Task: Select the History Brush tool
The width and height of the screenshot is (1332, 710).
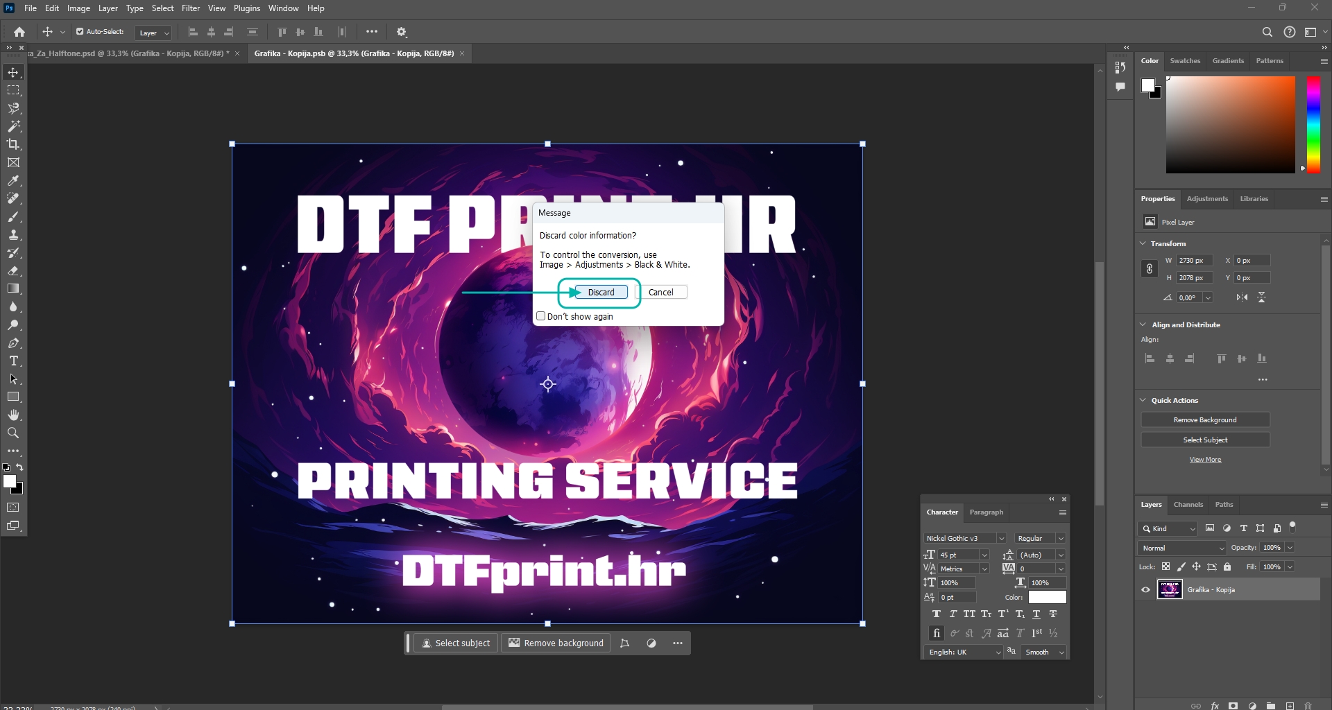Action: 13,252
